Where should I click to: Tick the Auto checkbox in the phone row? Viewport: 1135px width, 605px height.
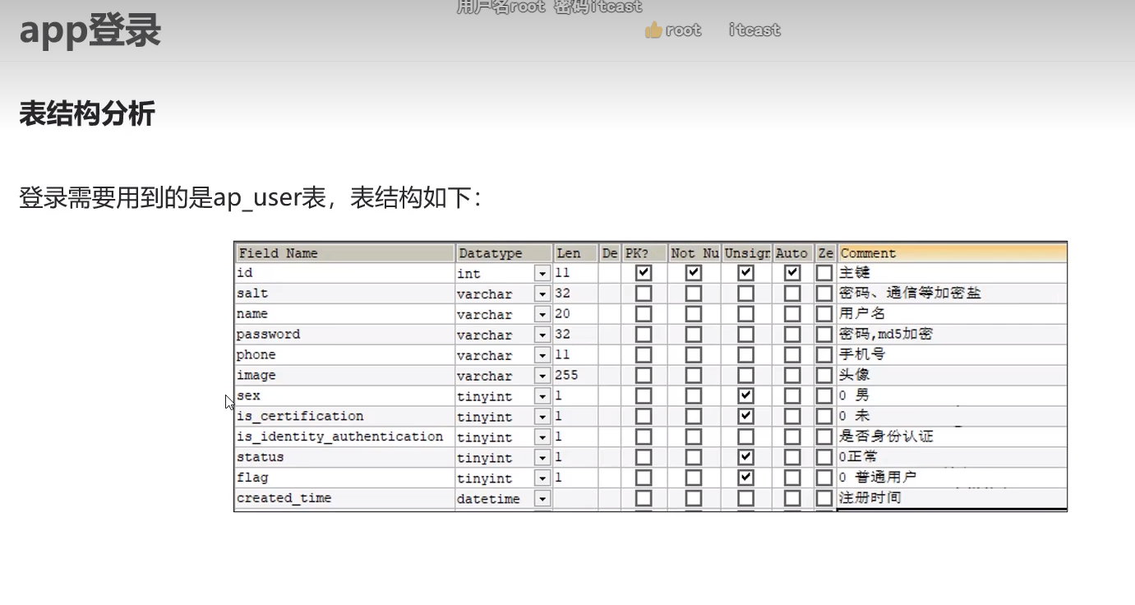point(792,355)
